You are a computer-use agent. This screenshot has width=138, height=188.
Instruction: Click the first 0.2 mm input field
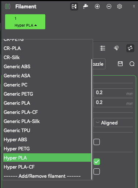click(113, 93)
